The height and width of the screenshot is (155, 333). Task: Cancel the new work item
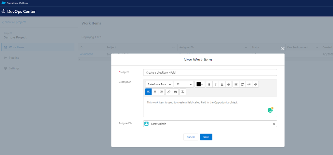191,137
